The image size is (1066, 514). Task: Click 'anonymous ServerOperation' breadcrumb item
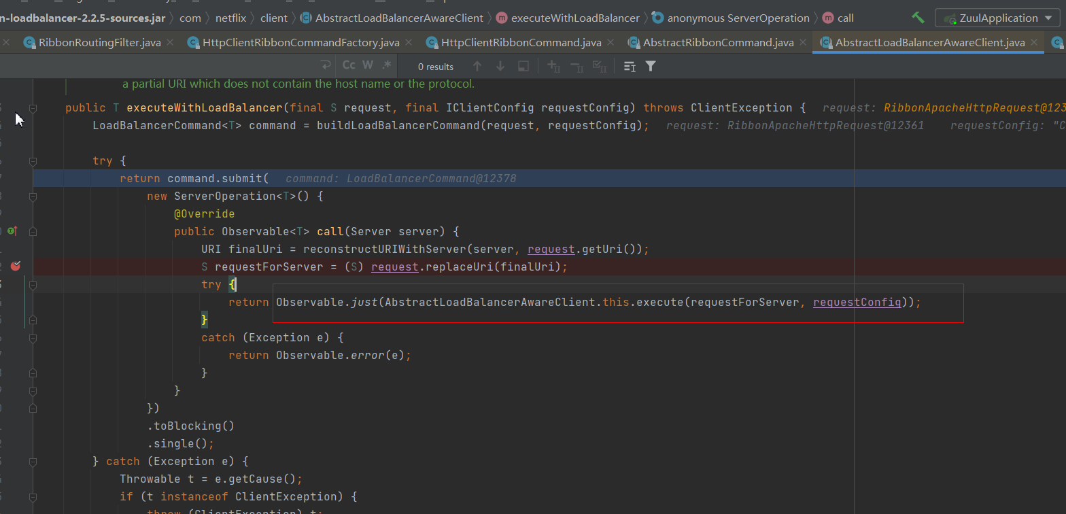click(731, 18)
